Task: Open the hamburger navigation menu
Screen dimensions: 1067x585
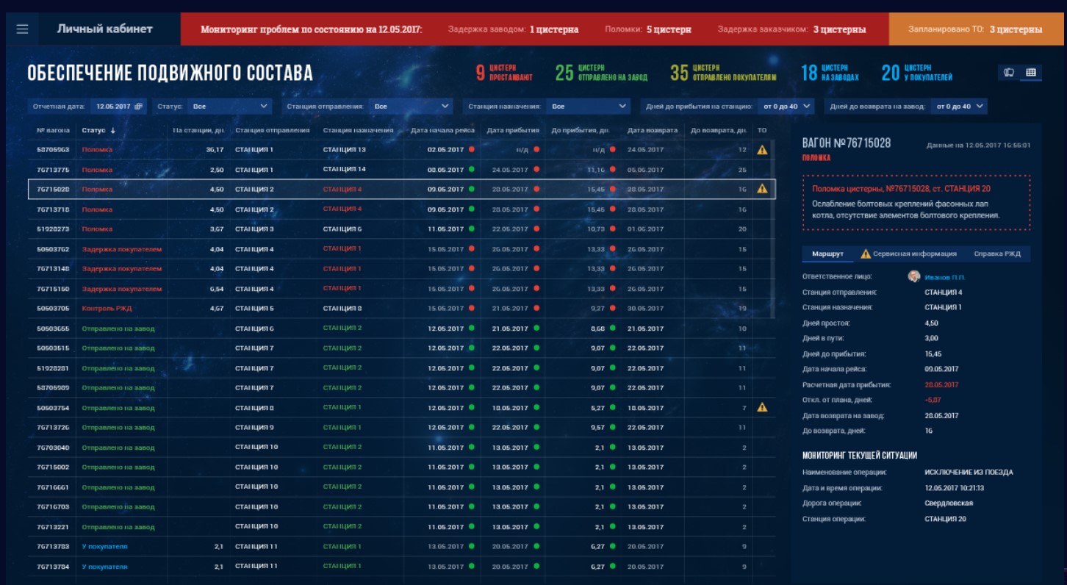Action: point(22,29)
